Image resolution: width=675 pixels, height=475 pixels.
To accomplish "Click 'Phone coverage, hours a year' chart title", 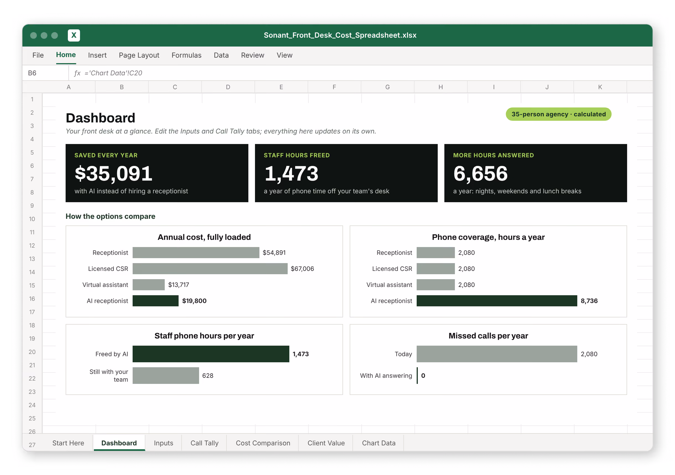I will 488,237.
